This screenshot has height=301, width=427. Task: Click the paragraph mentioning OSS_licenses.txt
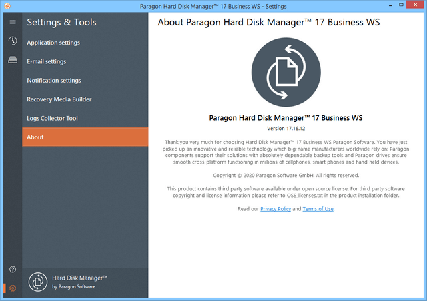pyautogui.click(x=286, y=192)
